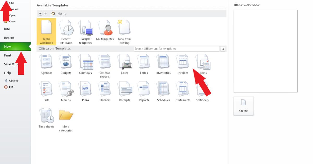This screenshot has height=164, width=313.
Task: Open the Budgets template category
Action: (66, 64)
